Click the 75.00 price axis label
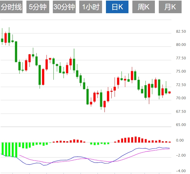 click(181, 71)
